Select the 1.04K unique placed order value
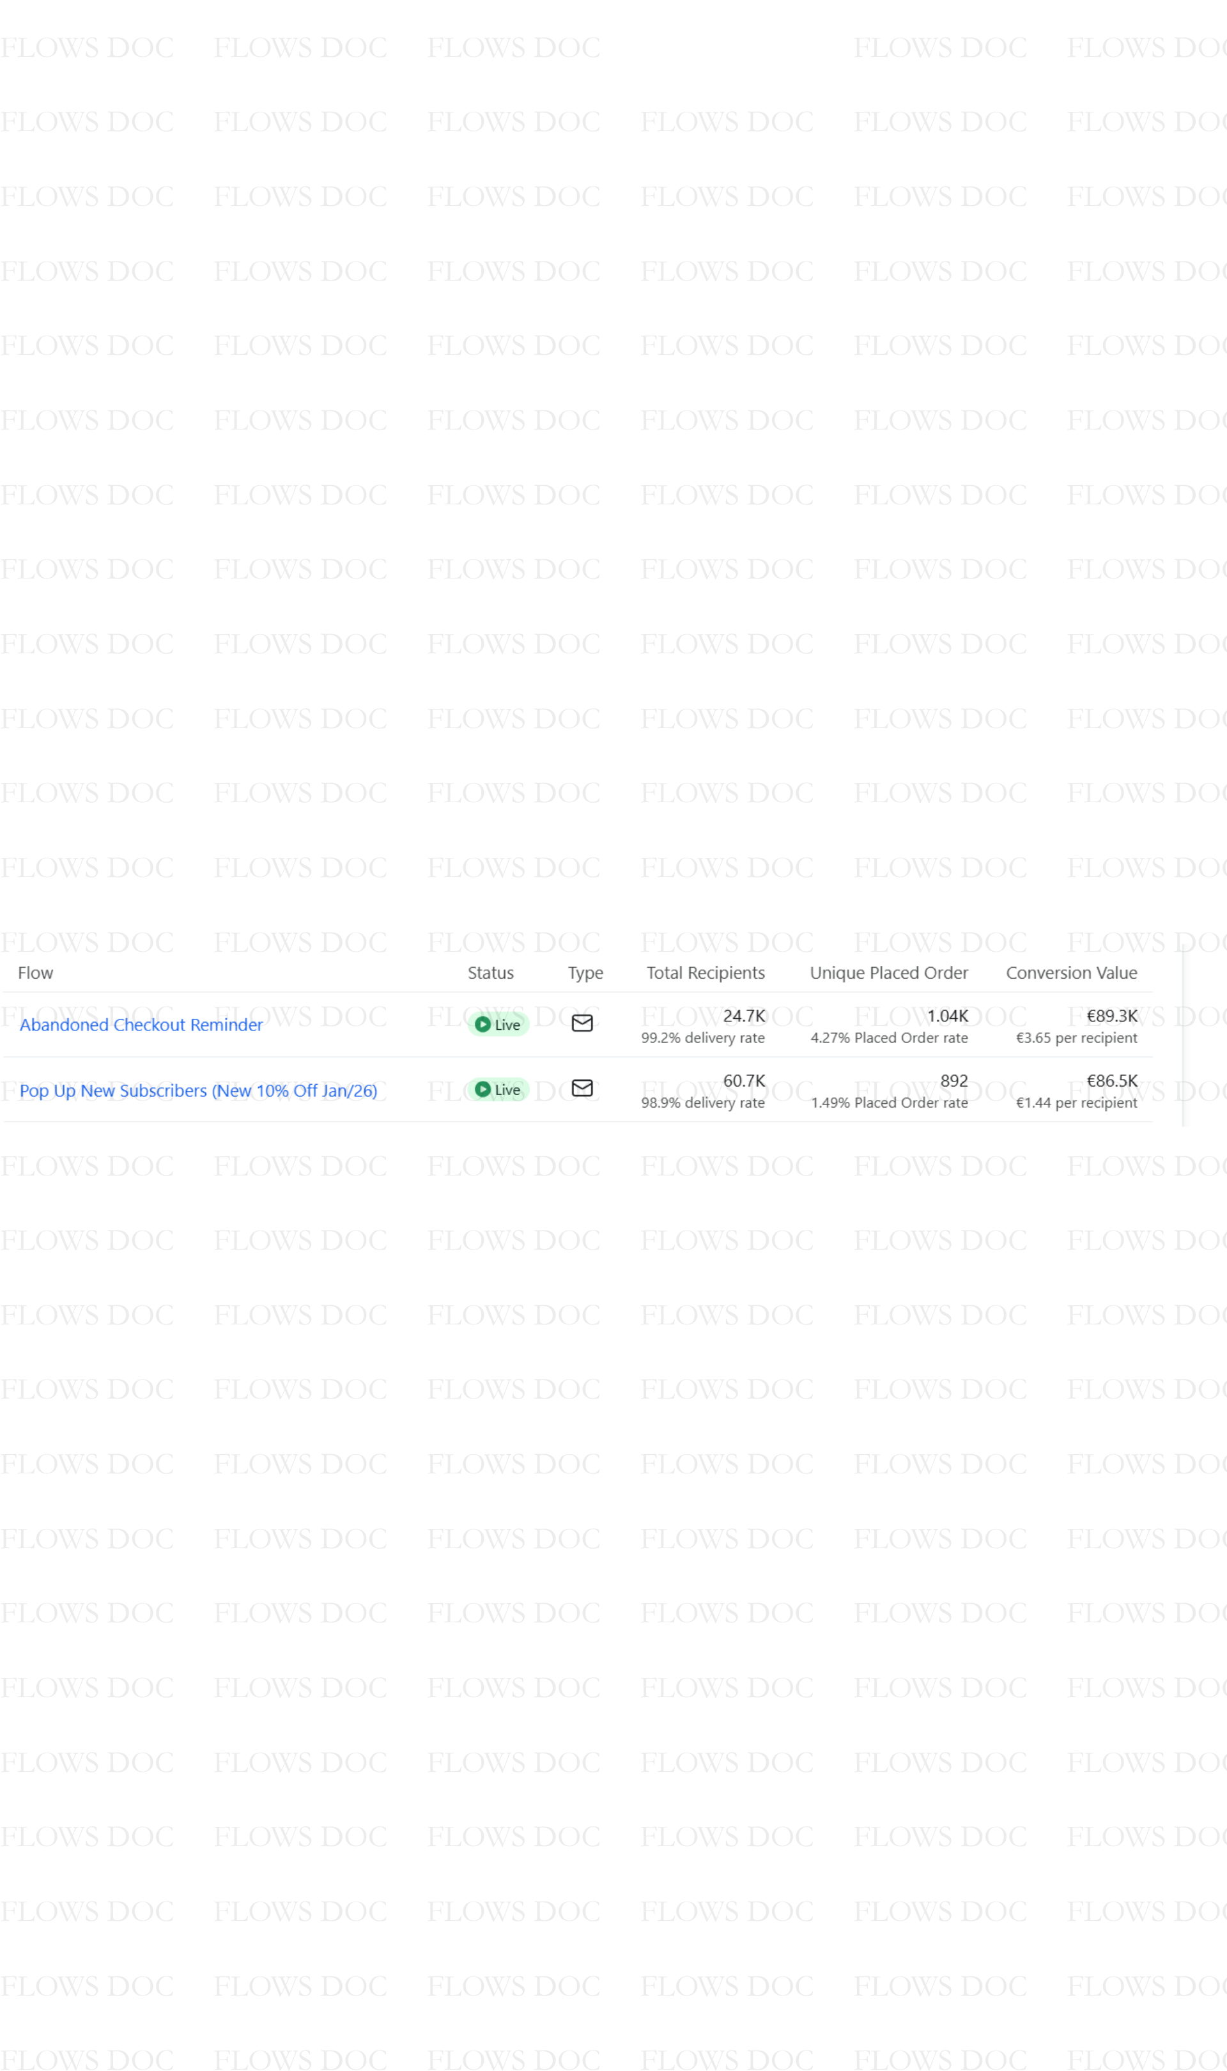Screen dimensions: 1227x2071 948,1016
